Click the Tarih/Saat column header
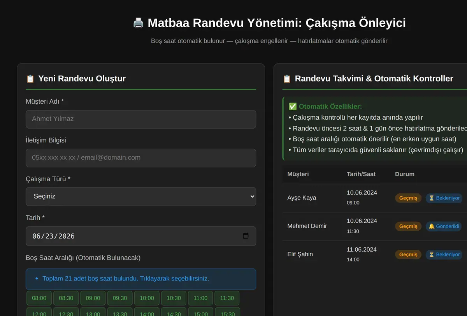Viewport: 467px width, 316px height. click(x=361, y=174)
